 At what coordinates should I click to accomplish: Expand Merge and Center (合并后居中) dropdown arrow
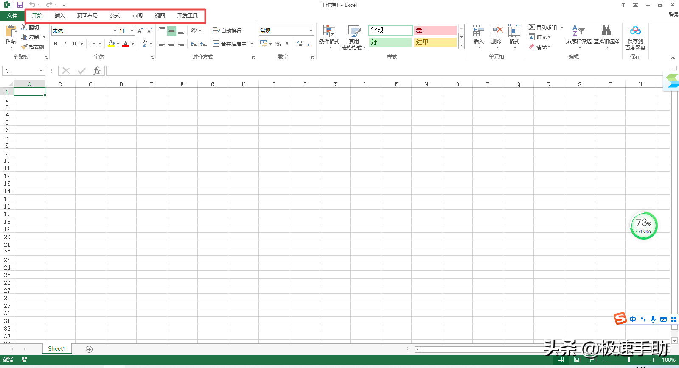pyautogui.click(x=252, y=44)
